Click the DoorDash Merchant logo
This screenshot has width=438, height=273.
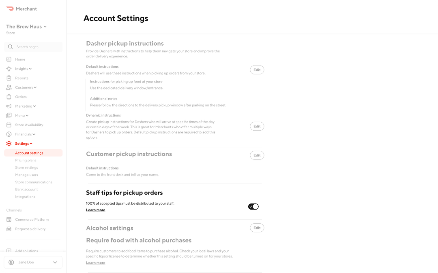21,8
